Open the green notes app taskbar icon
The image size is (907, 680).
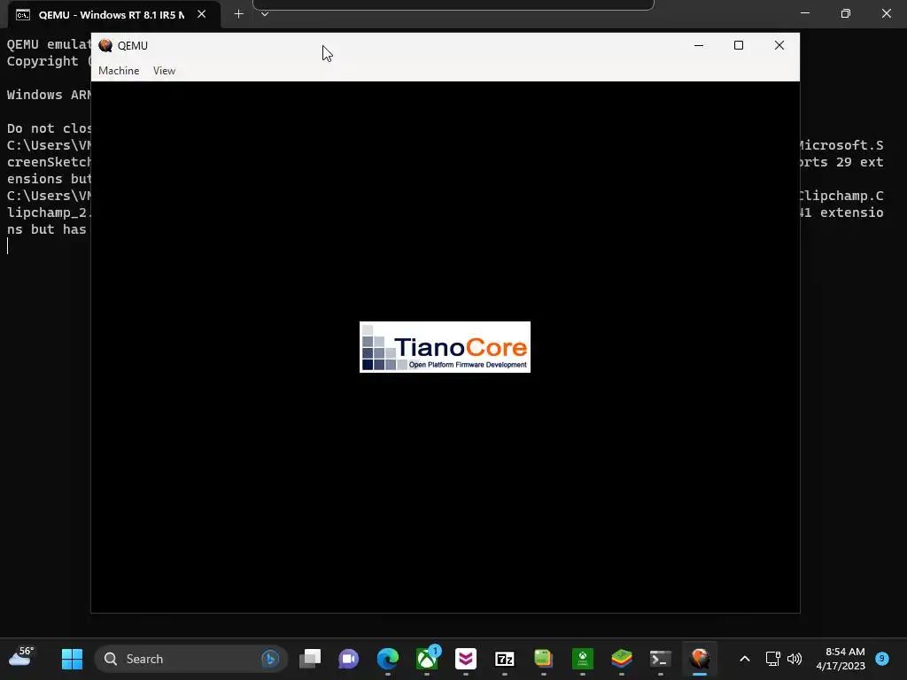tap(543, 659)
